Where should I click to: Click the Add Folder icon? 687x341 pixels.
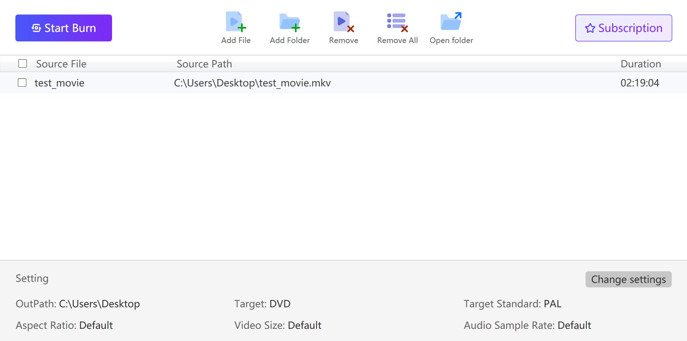290,22
